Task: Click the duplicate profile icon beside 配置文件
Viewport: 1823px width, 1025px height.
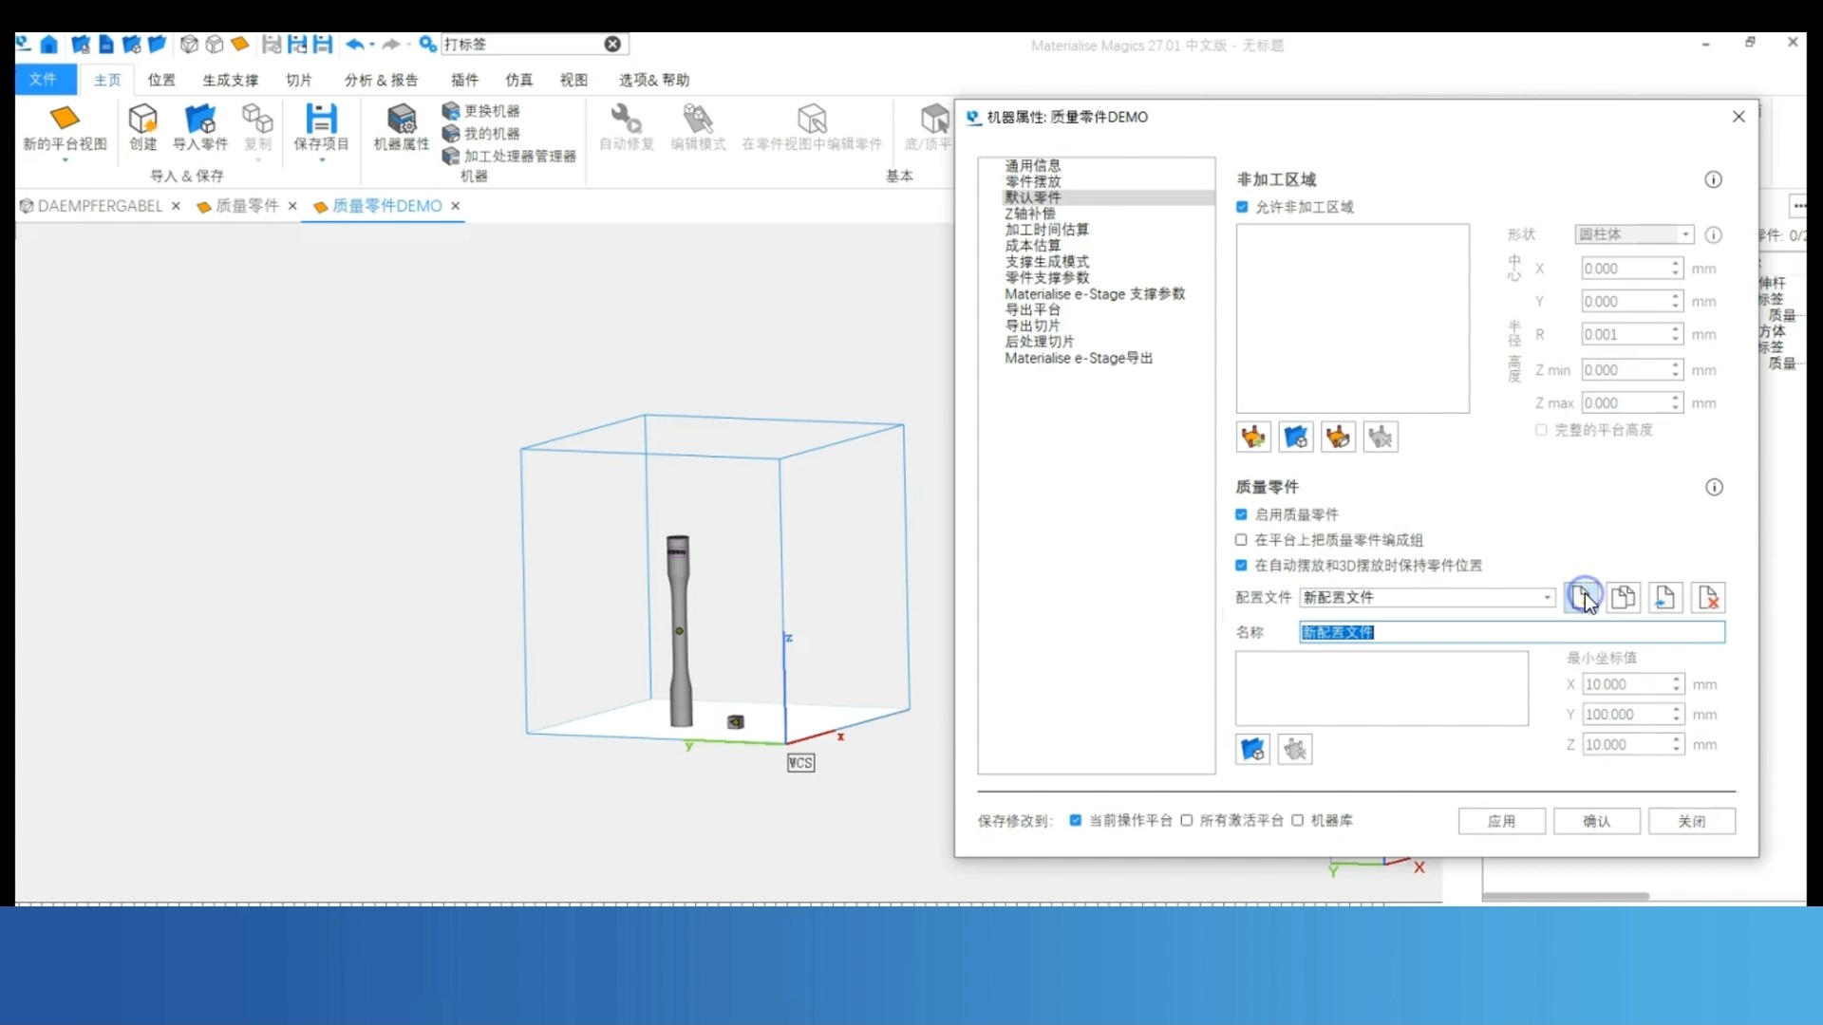Action: (1624, 597)
